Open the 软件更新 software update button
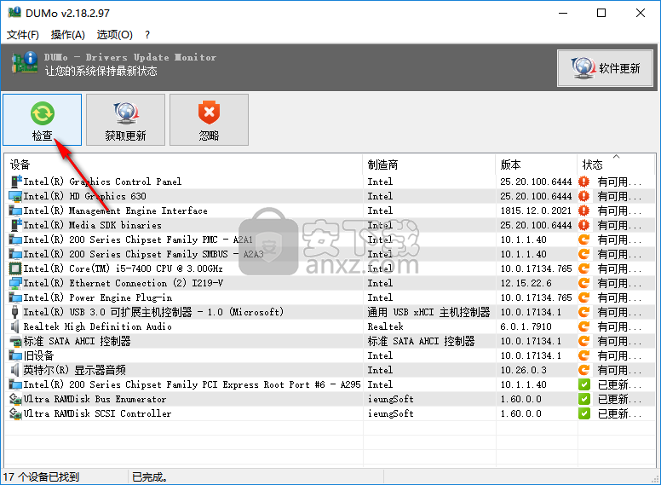The width and height of the screenshot is (661, 485). click(605, 68)
